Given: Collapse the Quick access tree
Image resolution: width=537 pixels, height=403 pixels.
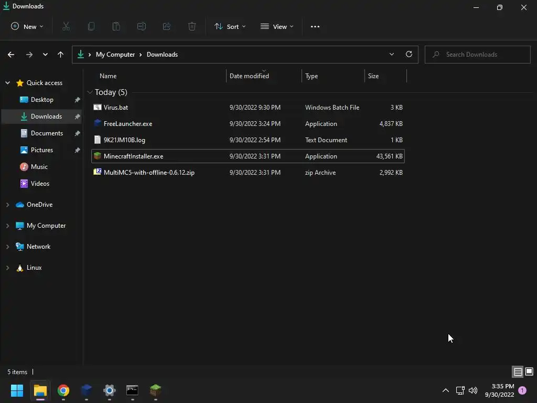Looking at the screenshot, I should click(x=7, y=82).
